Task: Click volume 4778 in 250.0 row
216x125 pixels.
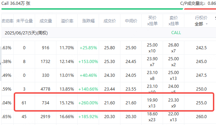Action: (x=45, y=89)
